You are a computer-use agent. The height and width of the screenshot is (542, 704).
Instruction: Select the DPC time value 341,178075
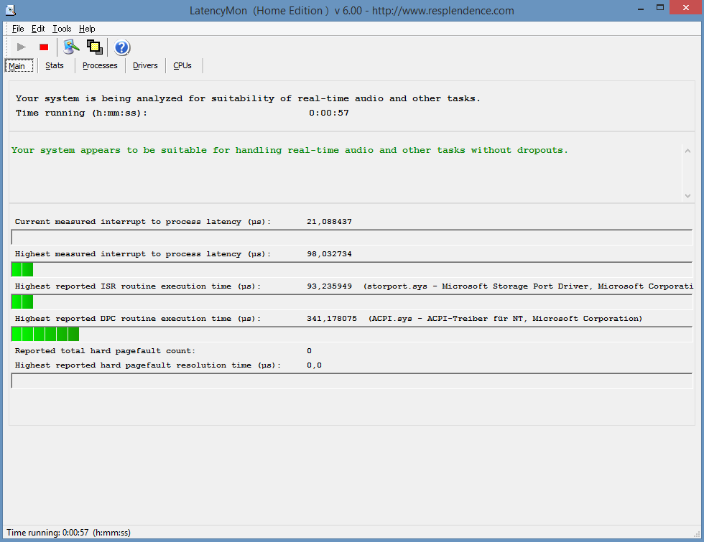[x=332, y=319]
